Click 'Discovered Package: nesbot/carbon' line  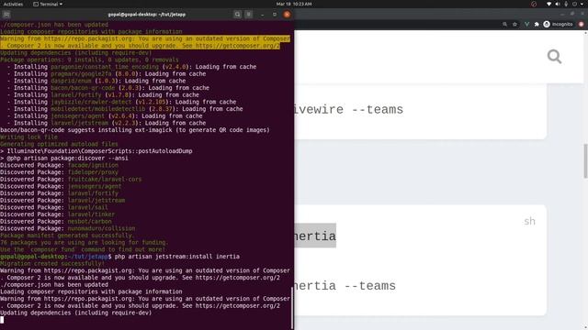(x=56, y=222)
